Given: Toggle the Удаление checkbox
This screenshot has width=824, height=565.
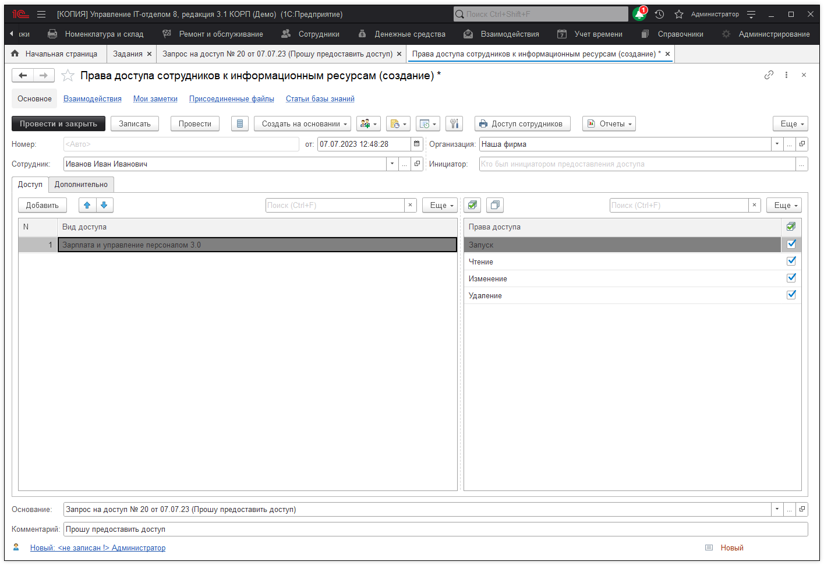Looking at the screenshot, I should (791, 295).
